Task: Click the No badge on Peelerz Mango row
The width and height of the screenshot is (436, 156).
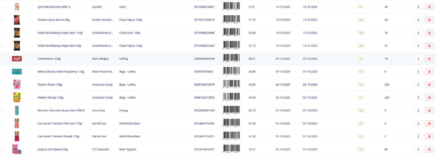Action: (x=361, y=98)
